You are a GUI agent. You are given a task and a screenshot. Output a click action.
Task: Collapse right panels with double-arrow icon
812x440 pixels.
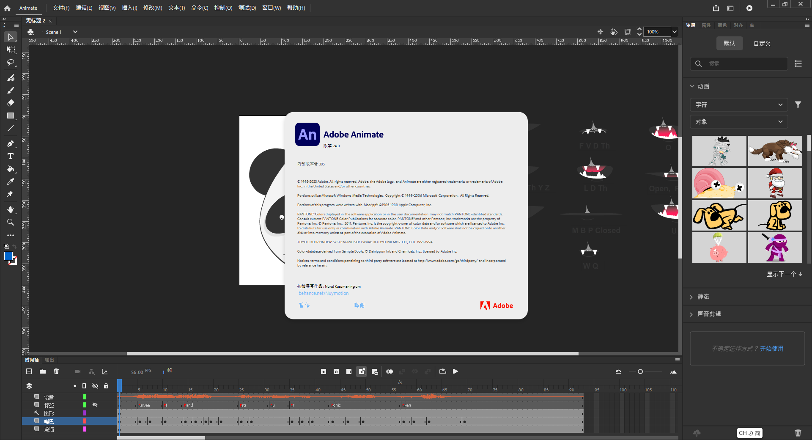pos(807,19)
